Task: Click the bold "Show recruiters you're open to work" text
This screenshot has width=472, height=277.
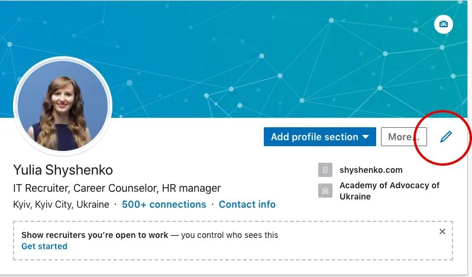Action: [x=95, y=235]
